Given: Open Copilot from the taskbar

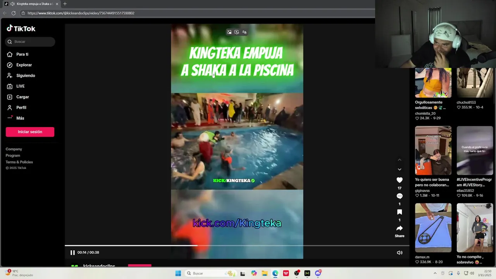Looking at the screenshot, I should (254, 273).
